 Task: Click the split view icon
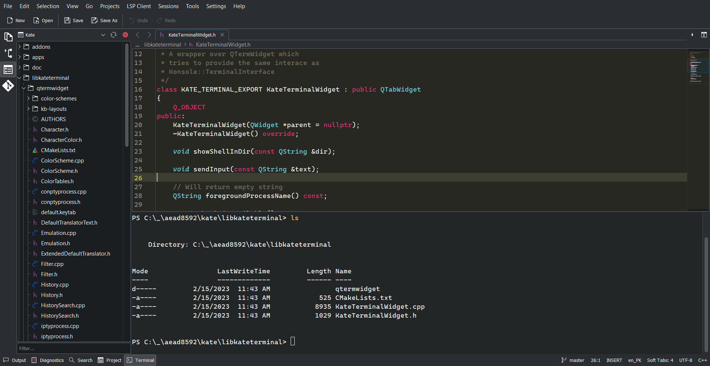point(704,35)
